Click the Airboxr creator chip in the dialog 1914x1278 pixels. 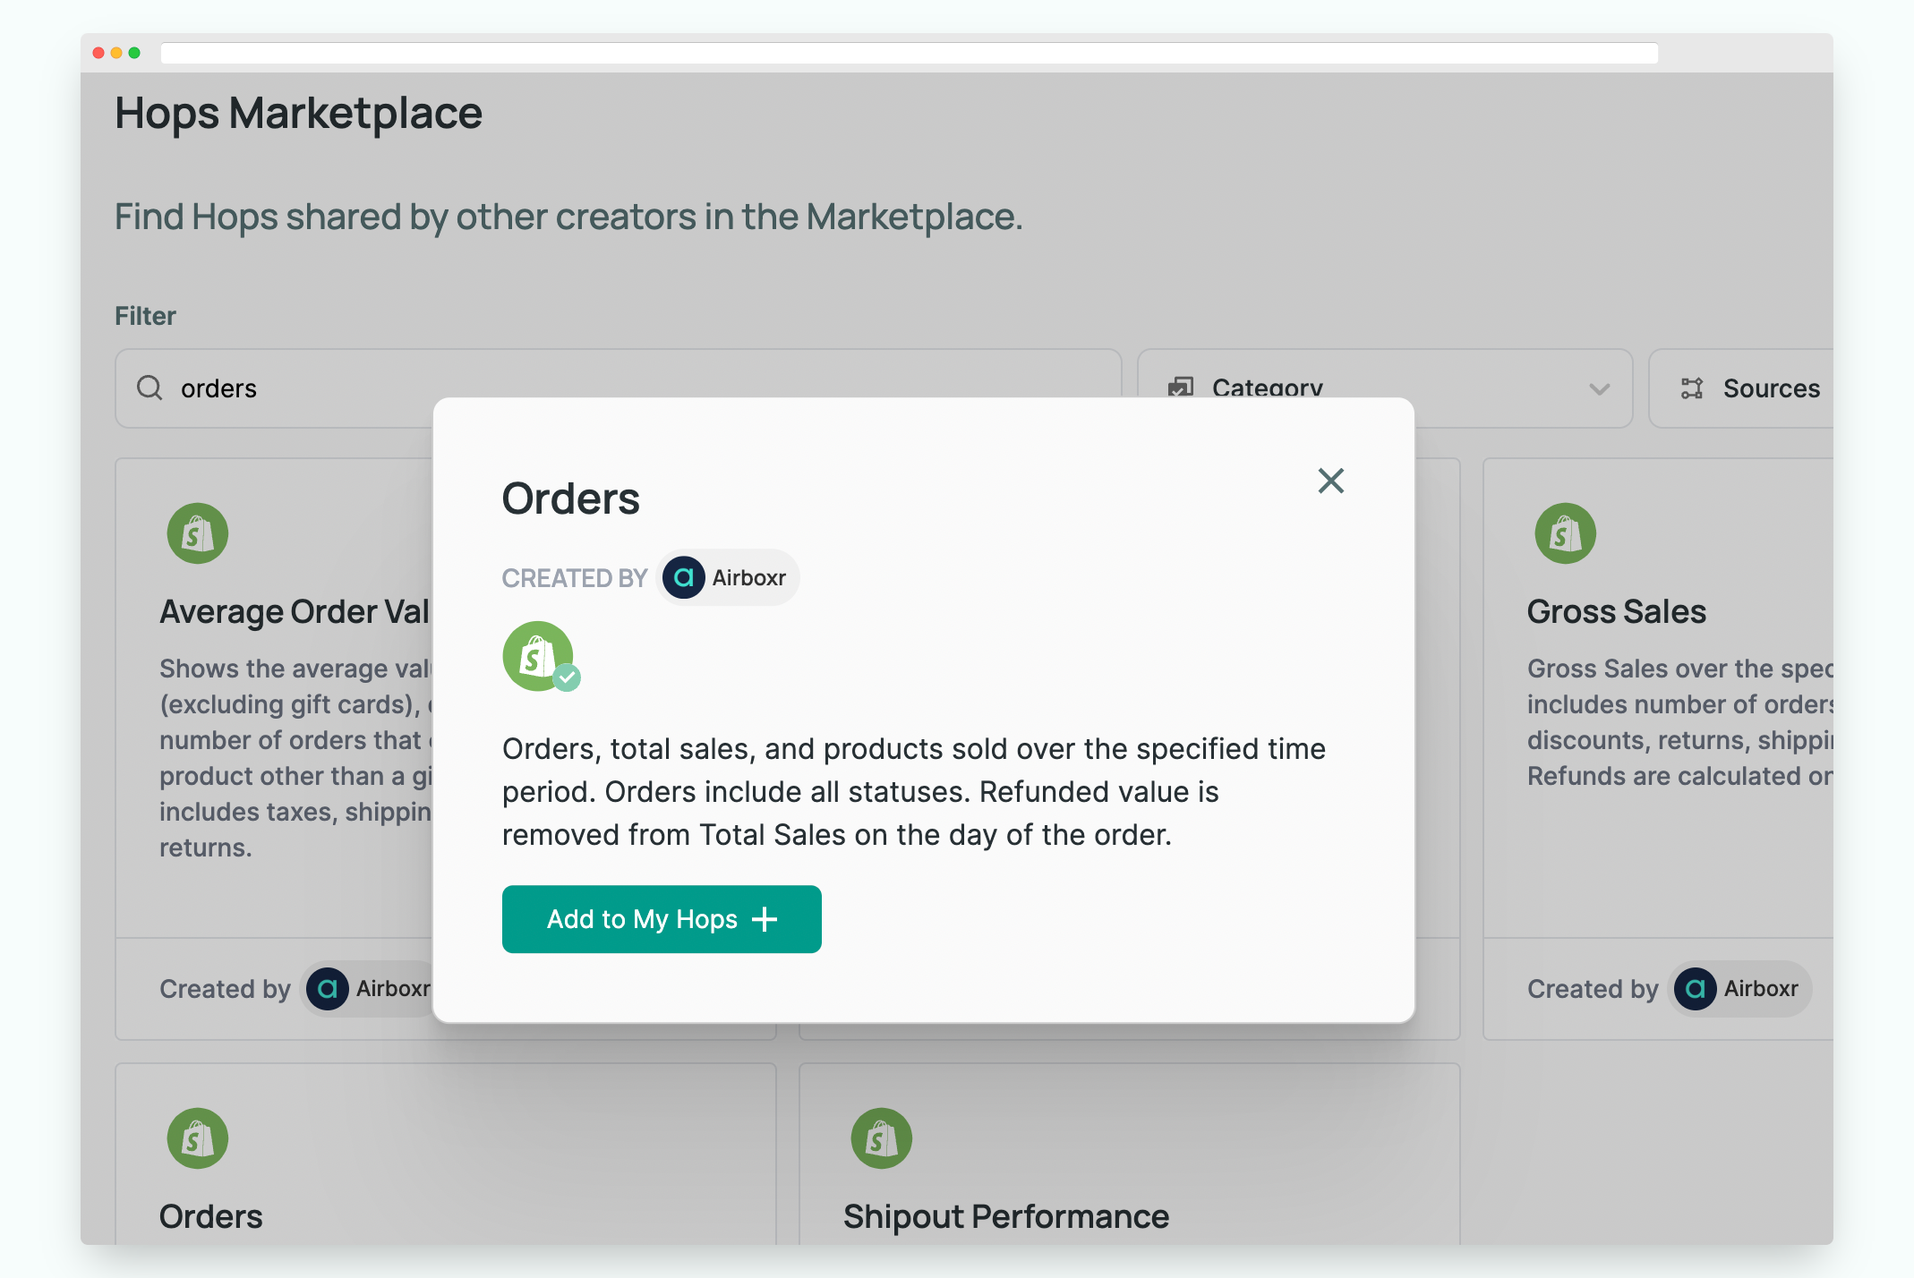coord(727,577)
